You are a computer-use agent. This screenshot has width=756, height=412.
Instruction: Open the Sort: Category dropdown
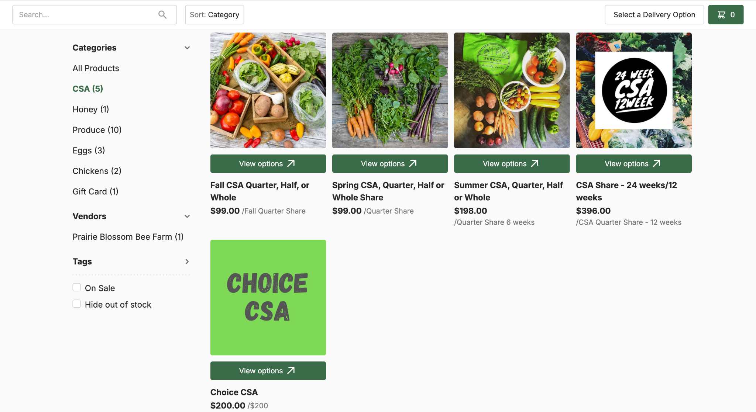[214, 15]
